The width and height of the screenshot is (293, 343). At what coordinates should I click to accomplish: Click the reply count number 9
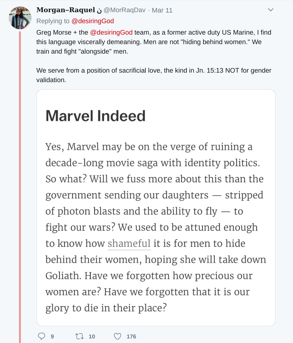coord(52,336)
